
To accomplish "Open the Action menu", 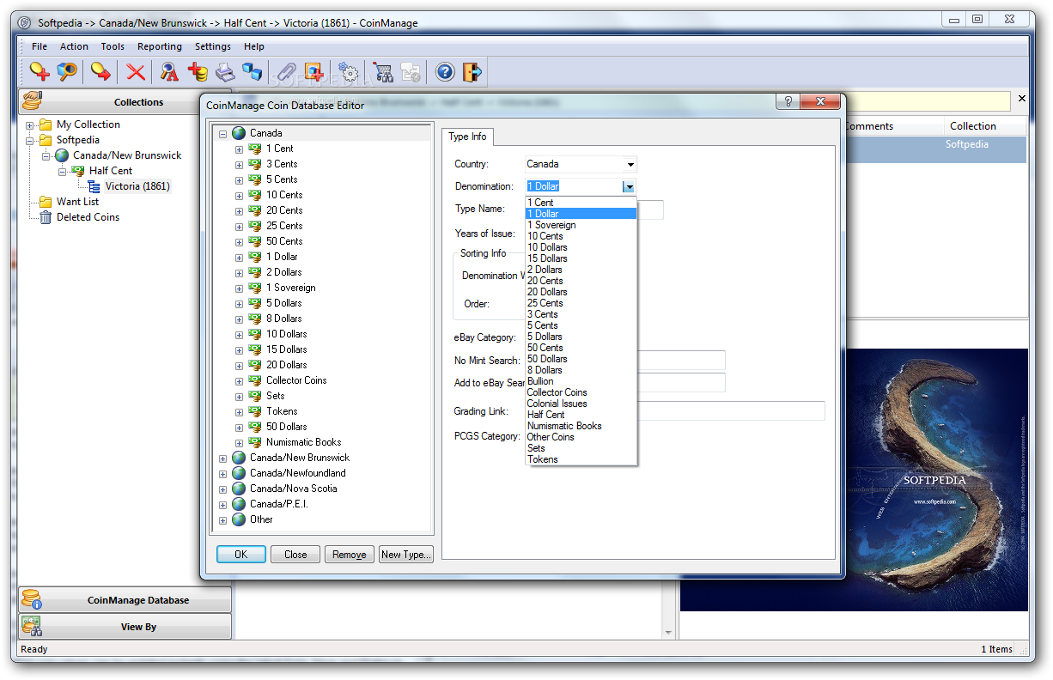I will [74, 46].
